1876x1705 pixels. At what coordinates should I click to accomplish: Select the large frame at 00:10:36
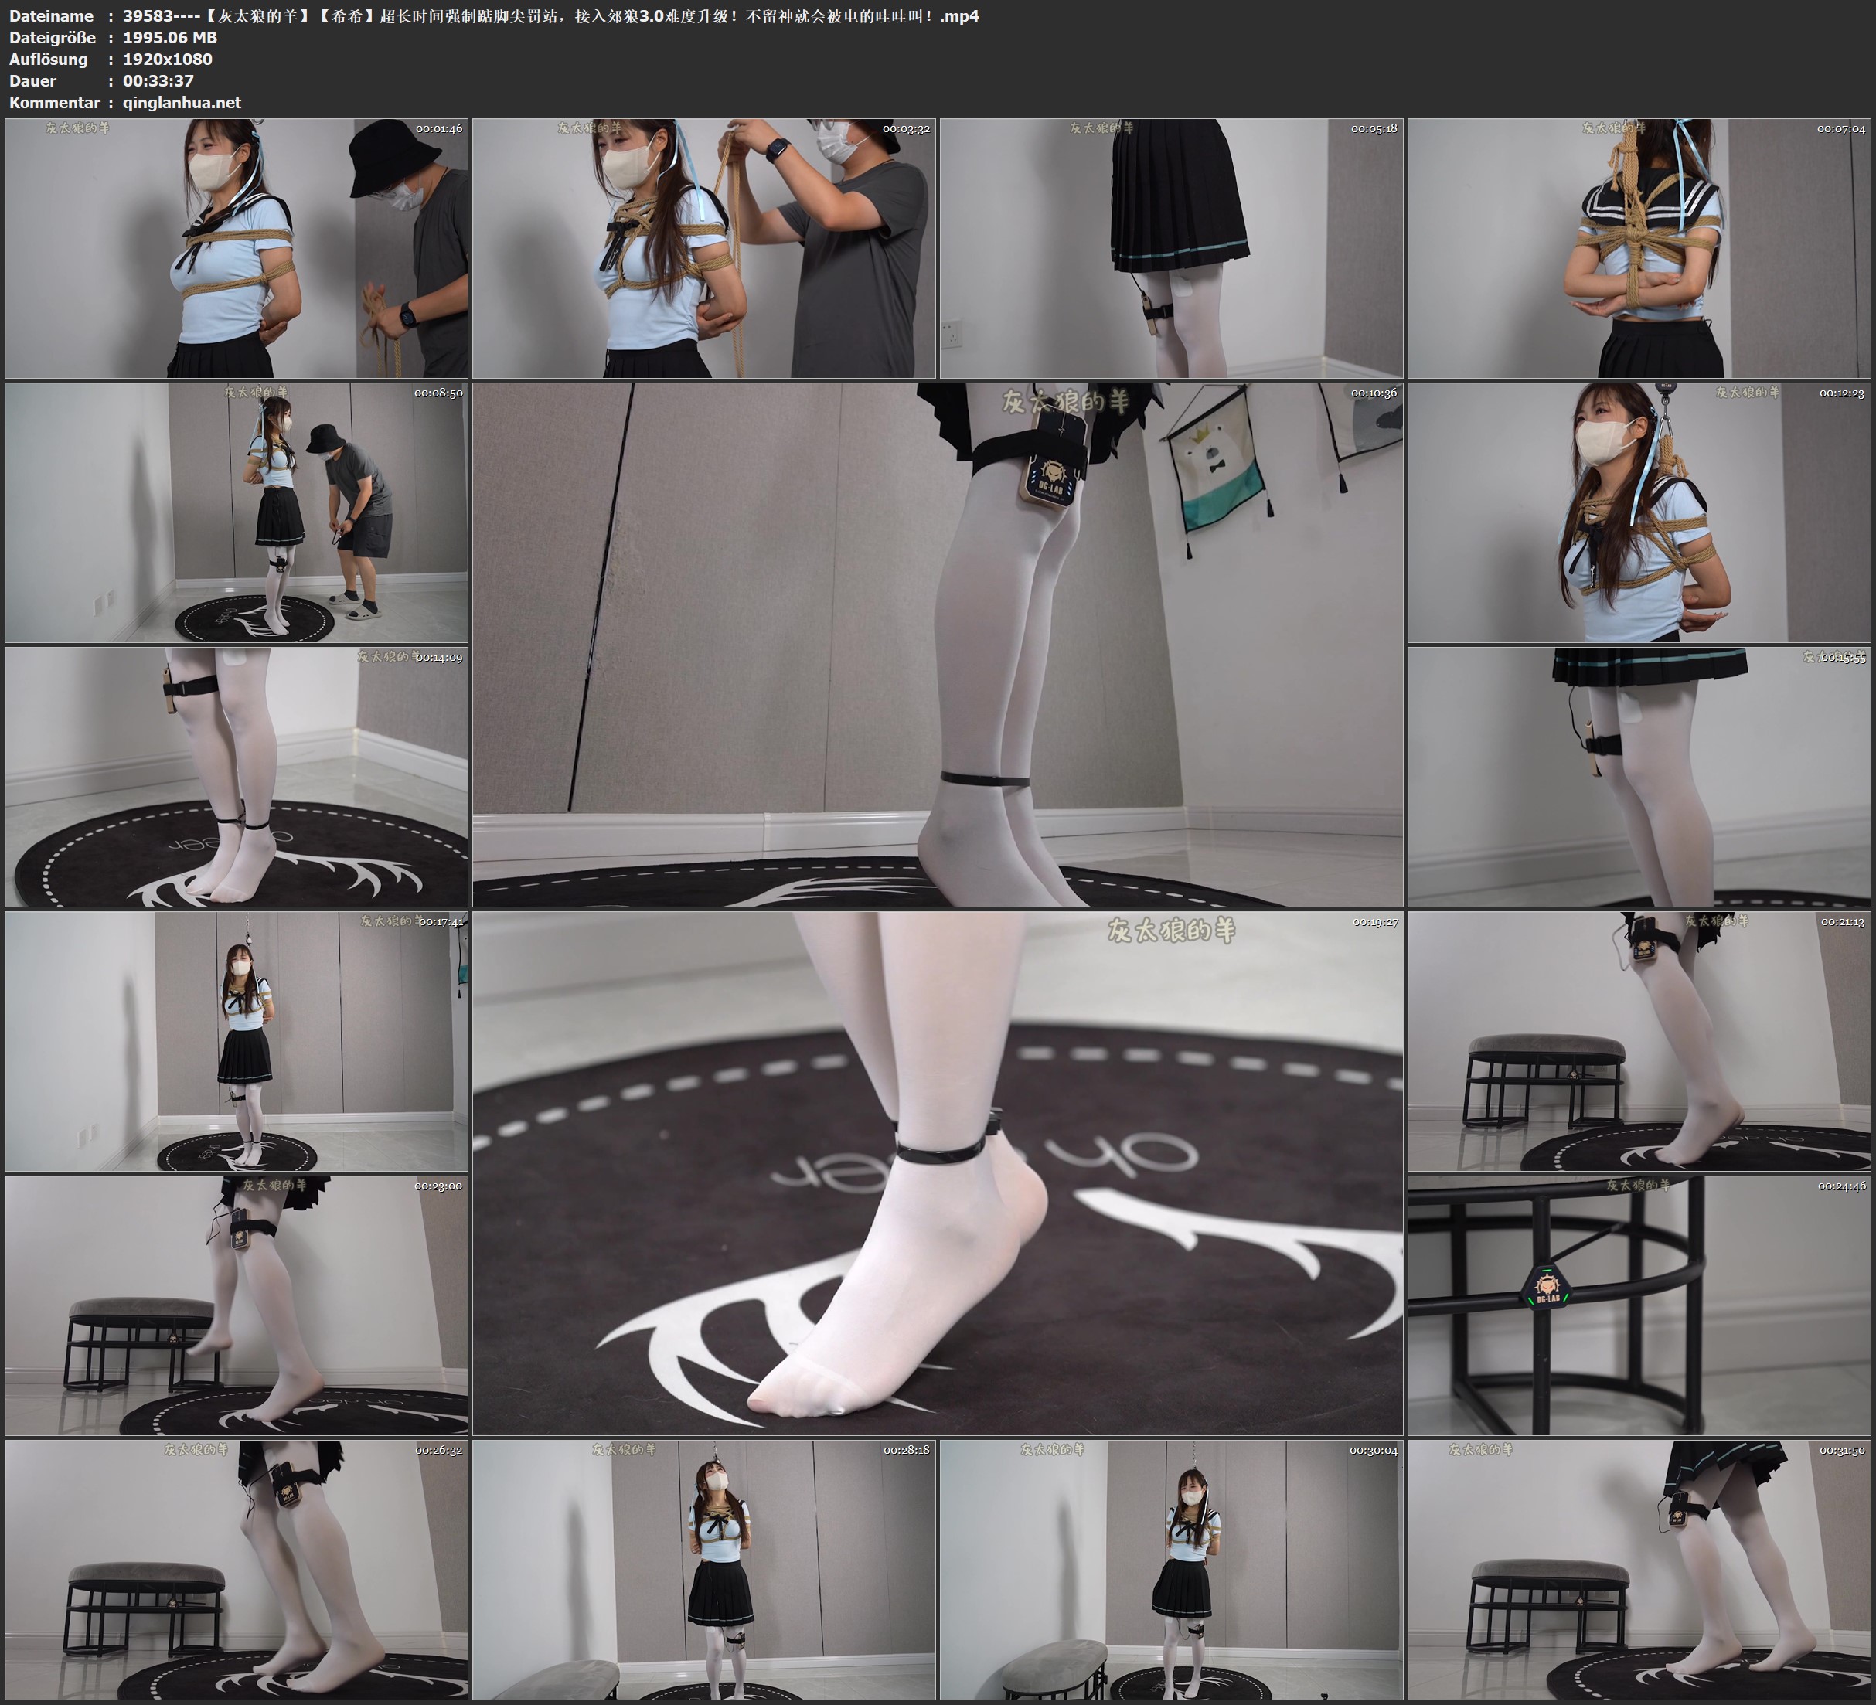pos(937,644)
